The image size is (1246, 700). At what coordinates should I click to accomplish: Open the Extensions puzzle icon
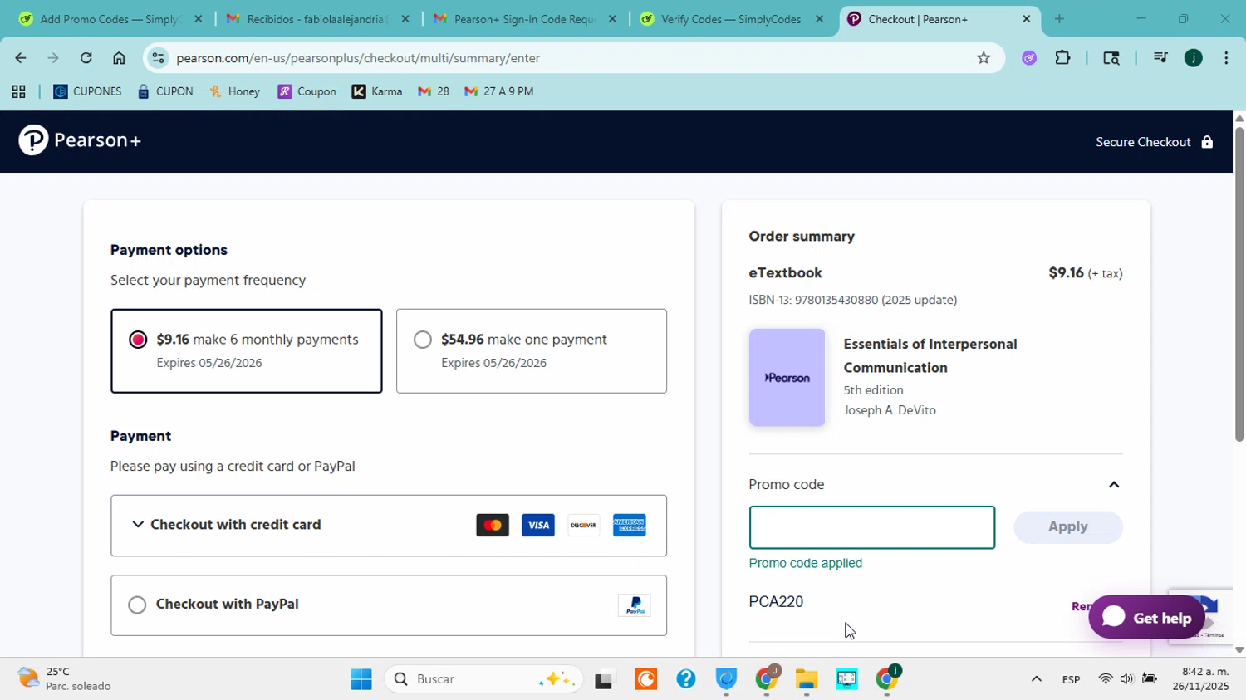coord(1062,58)
